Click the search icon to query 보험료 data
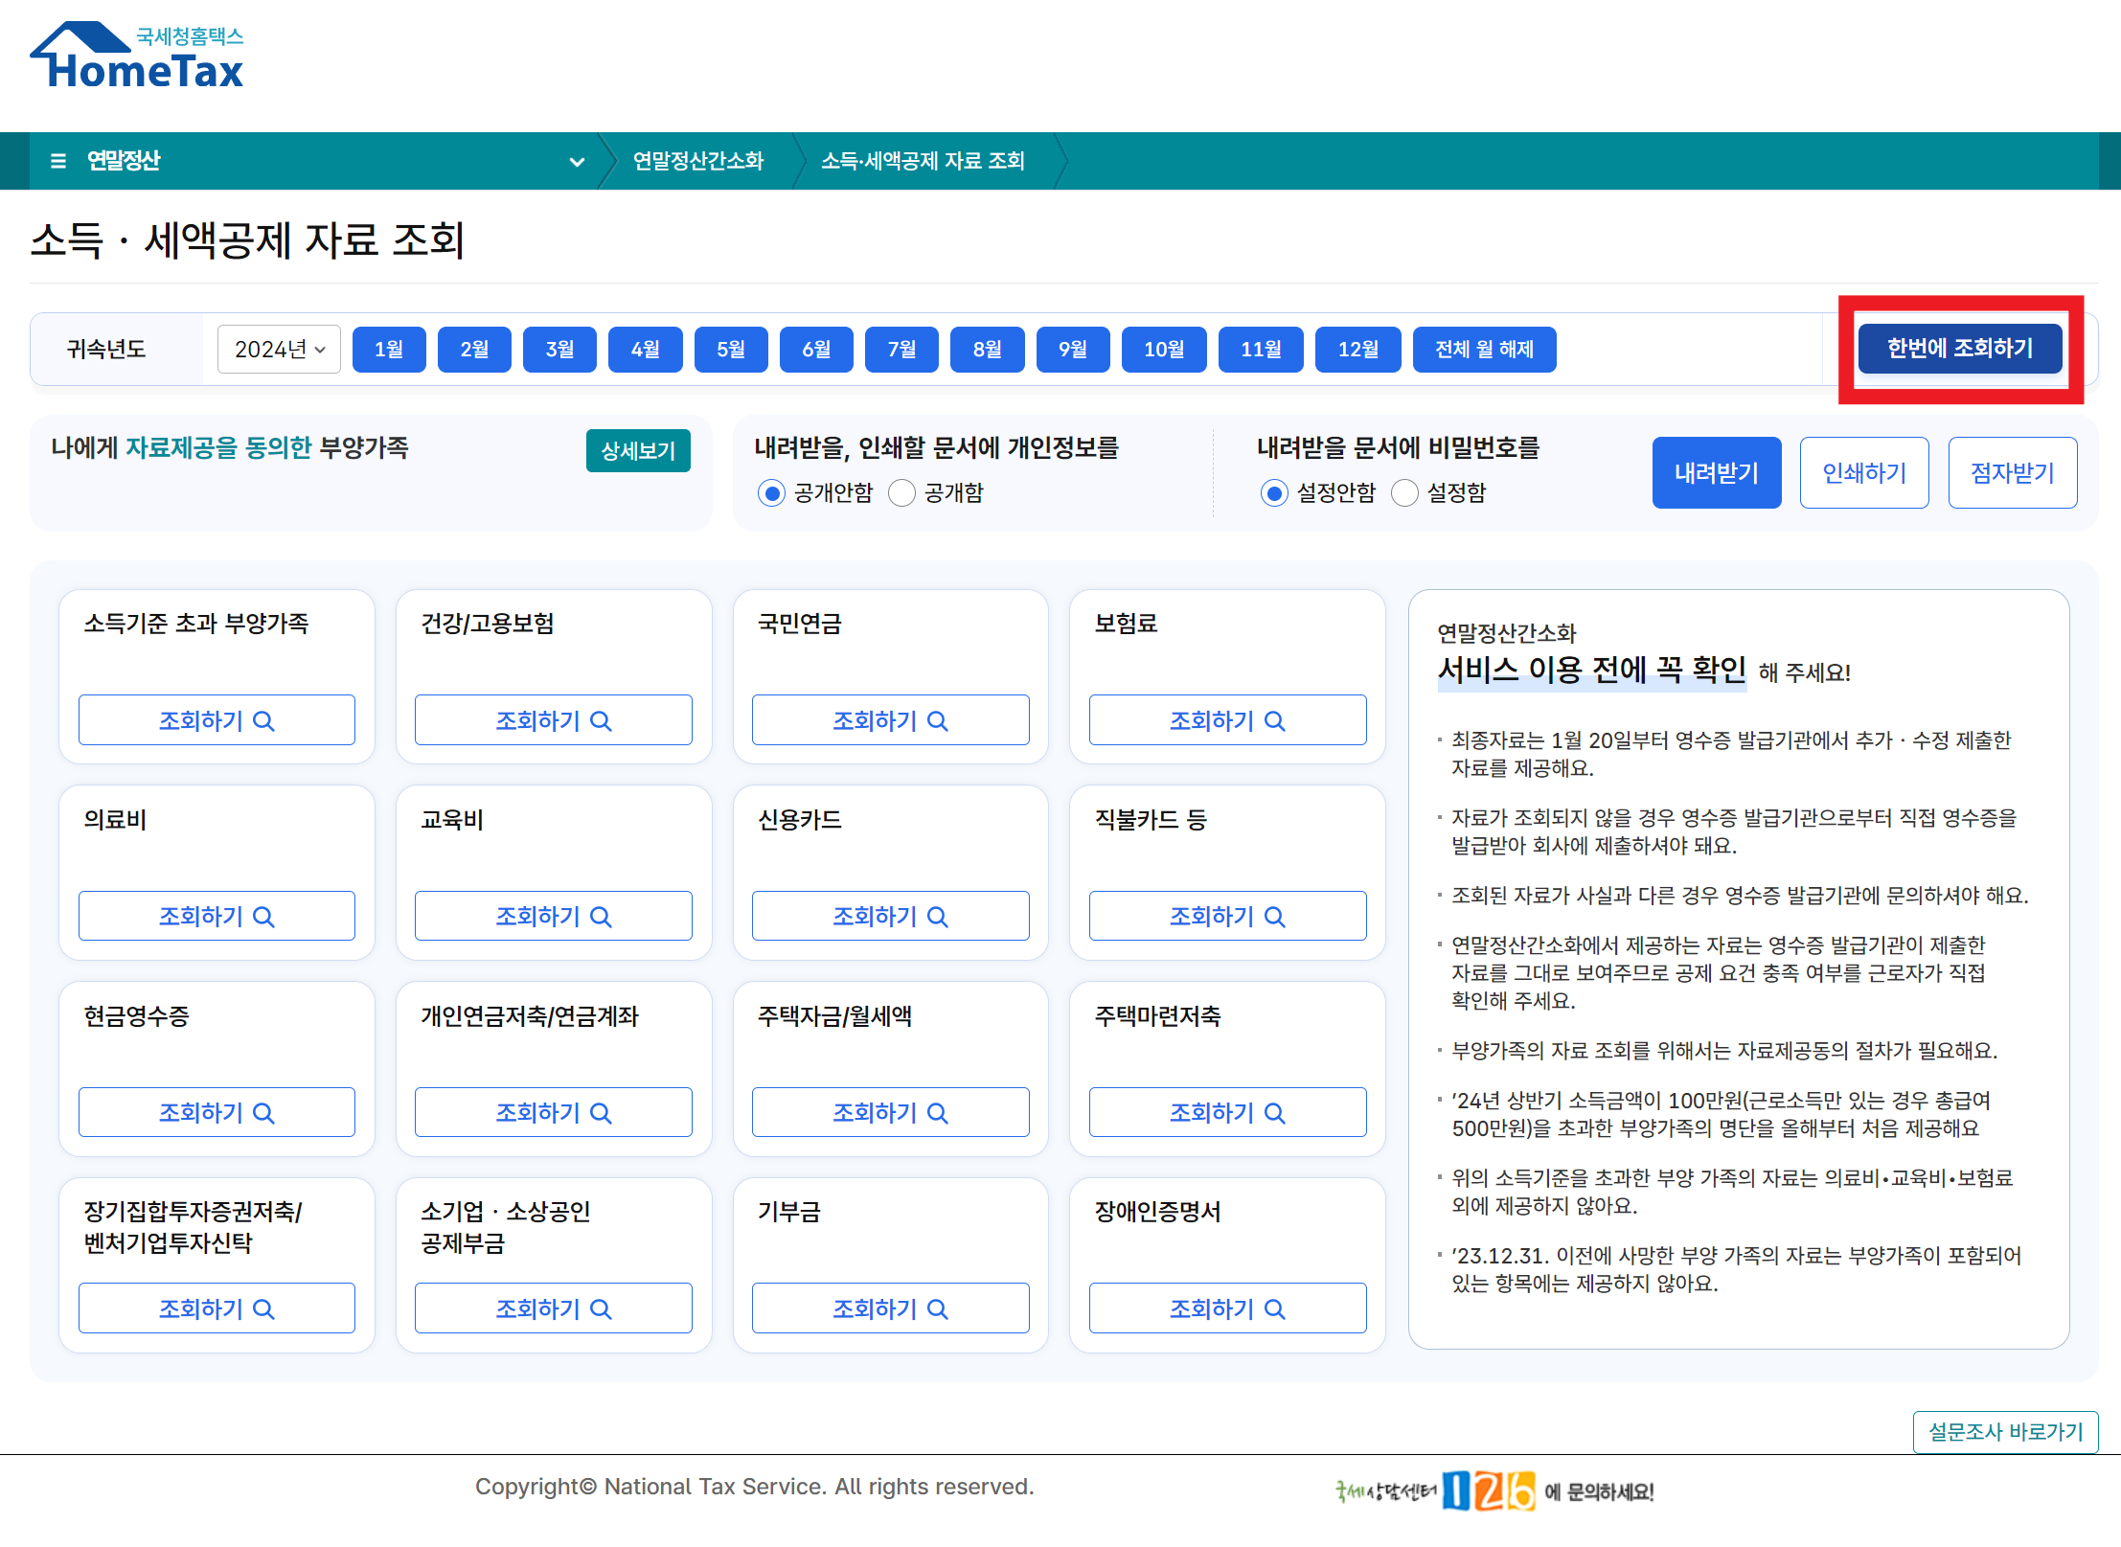This screenshot has width=2121, height=1547. [1274, 719]
